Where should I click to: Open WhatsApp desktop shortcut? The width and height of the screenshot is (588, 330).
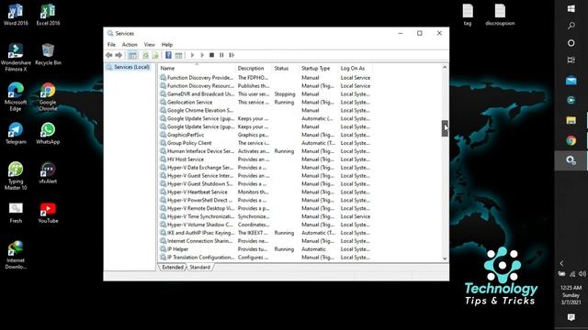[48, 133]
